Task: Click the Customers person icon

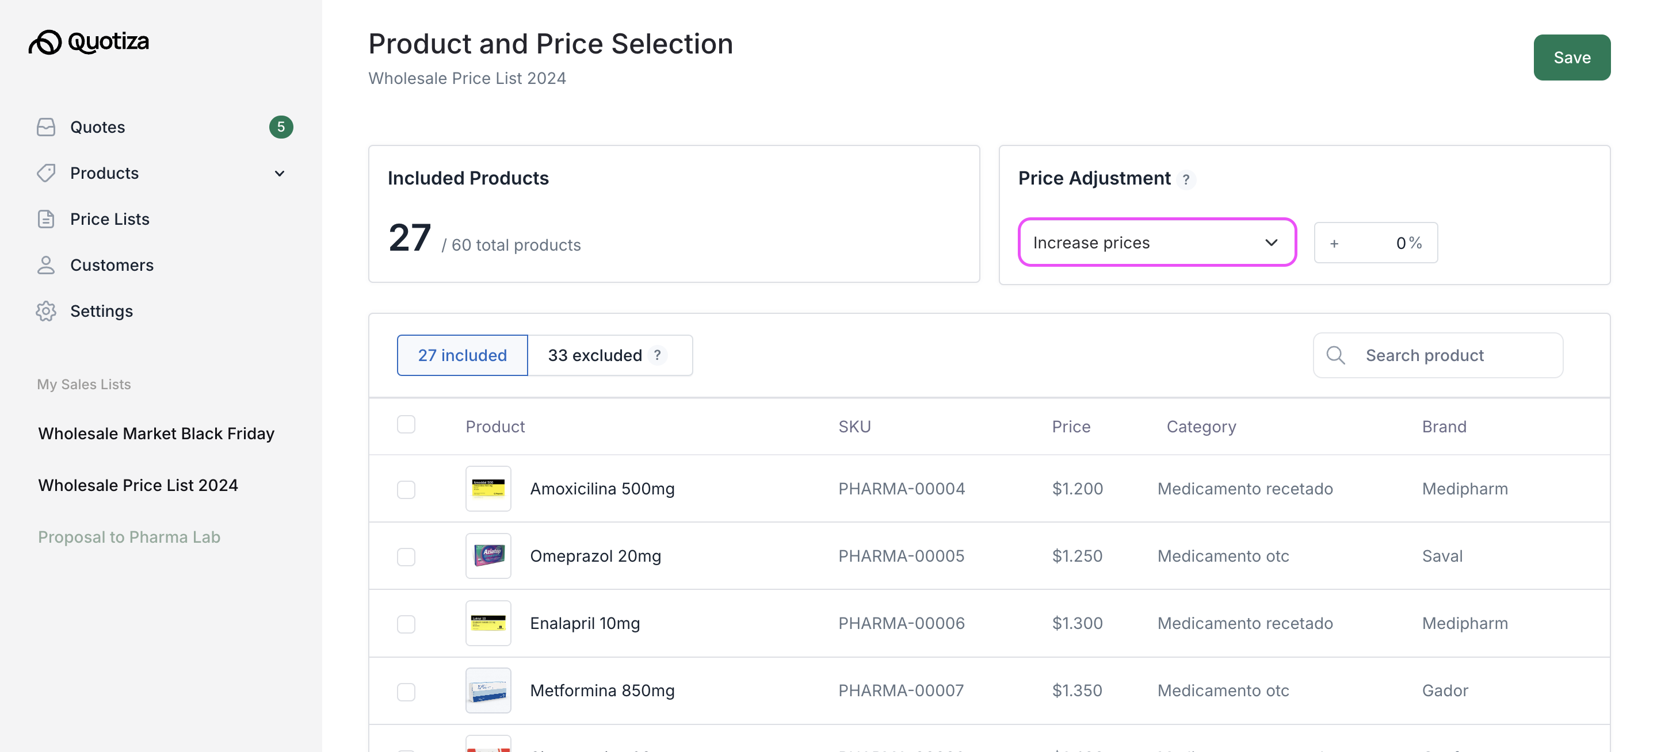Action: (45, 265)
